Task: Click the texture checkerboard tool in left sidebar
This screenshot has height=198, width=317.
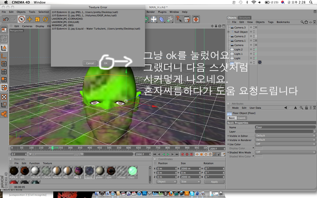Action: (4, 97)
